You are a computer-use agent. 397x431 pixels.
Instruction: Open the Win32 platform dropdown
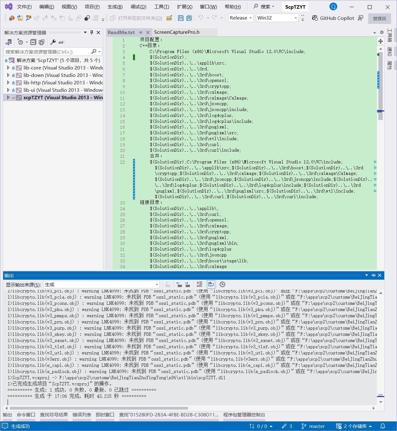[x=277, y=18]
